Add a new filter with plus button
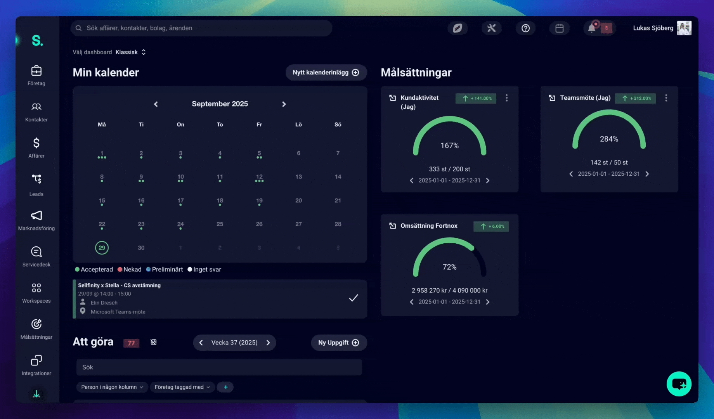This screenshot has height=419, width=714. (x=225, y=387)
